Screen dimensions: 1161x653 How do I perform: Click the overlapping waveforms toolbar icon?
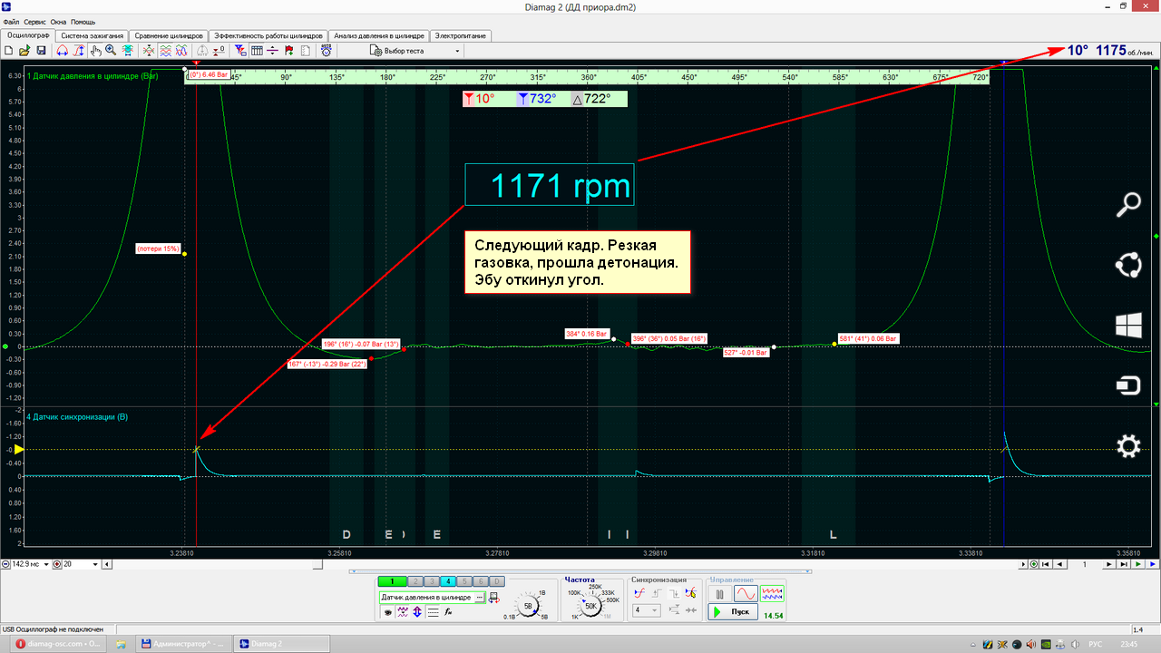click(x=181, y=50)
